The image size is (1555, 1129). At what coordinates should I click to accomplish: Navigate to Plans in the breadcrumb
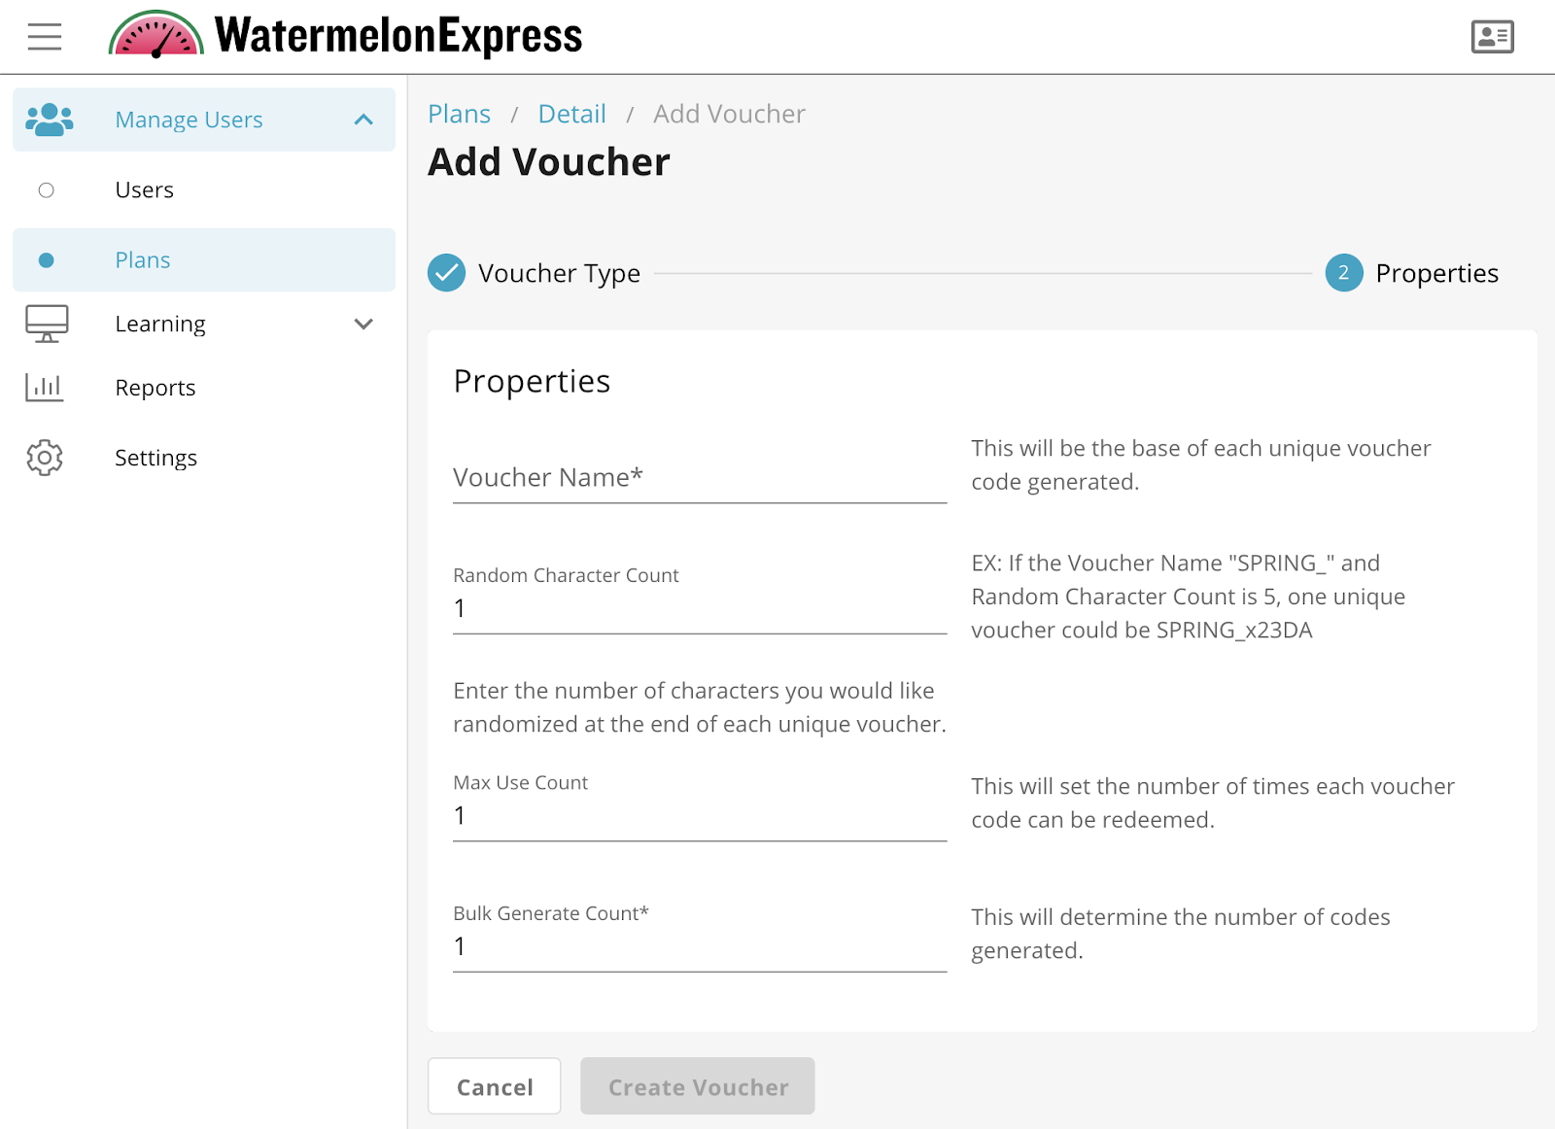(x=459, y=113)
